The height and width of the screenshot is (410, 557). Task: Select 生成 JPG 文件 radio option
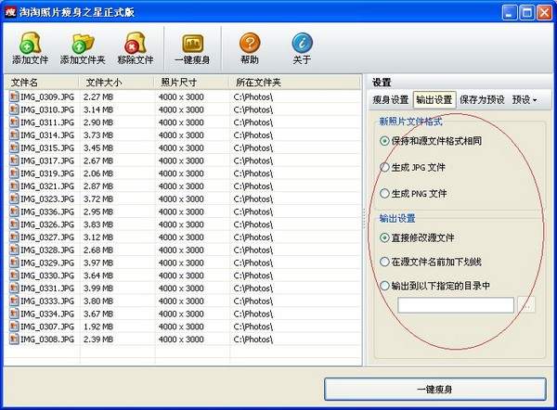[384, 168]
